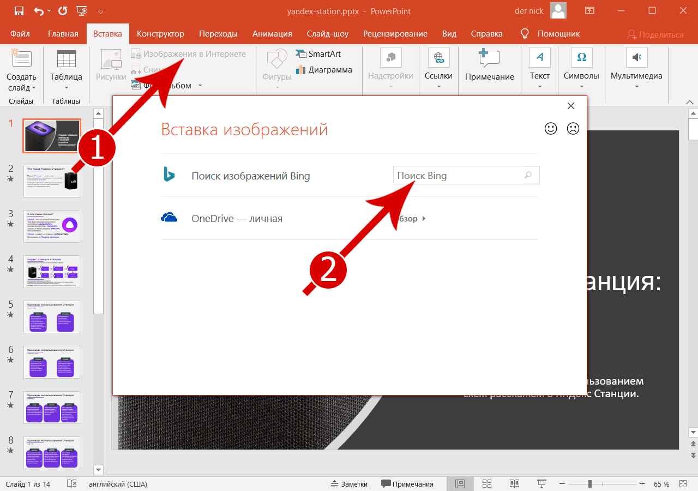Go to the Слайд-шоу tab

(x=328, y=34)
